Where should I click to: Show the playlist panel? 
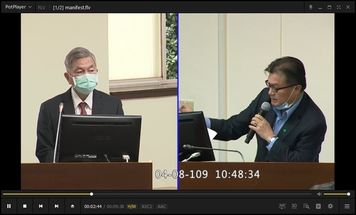click(318, 206)
